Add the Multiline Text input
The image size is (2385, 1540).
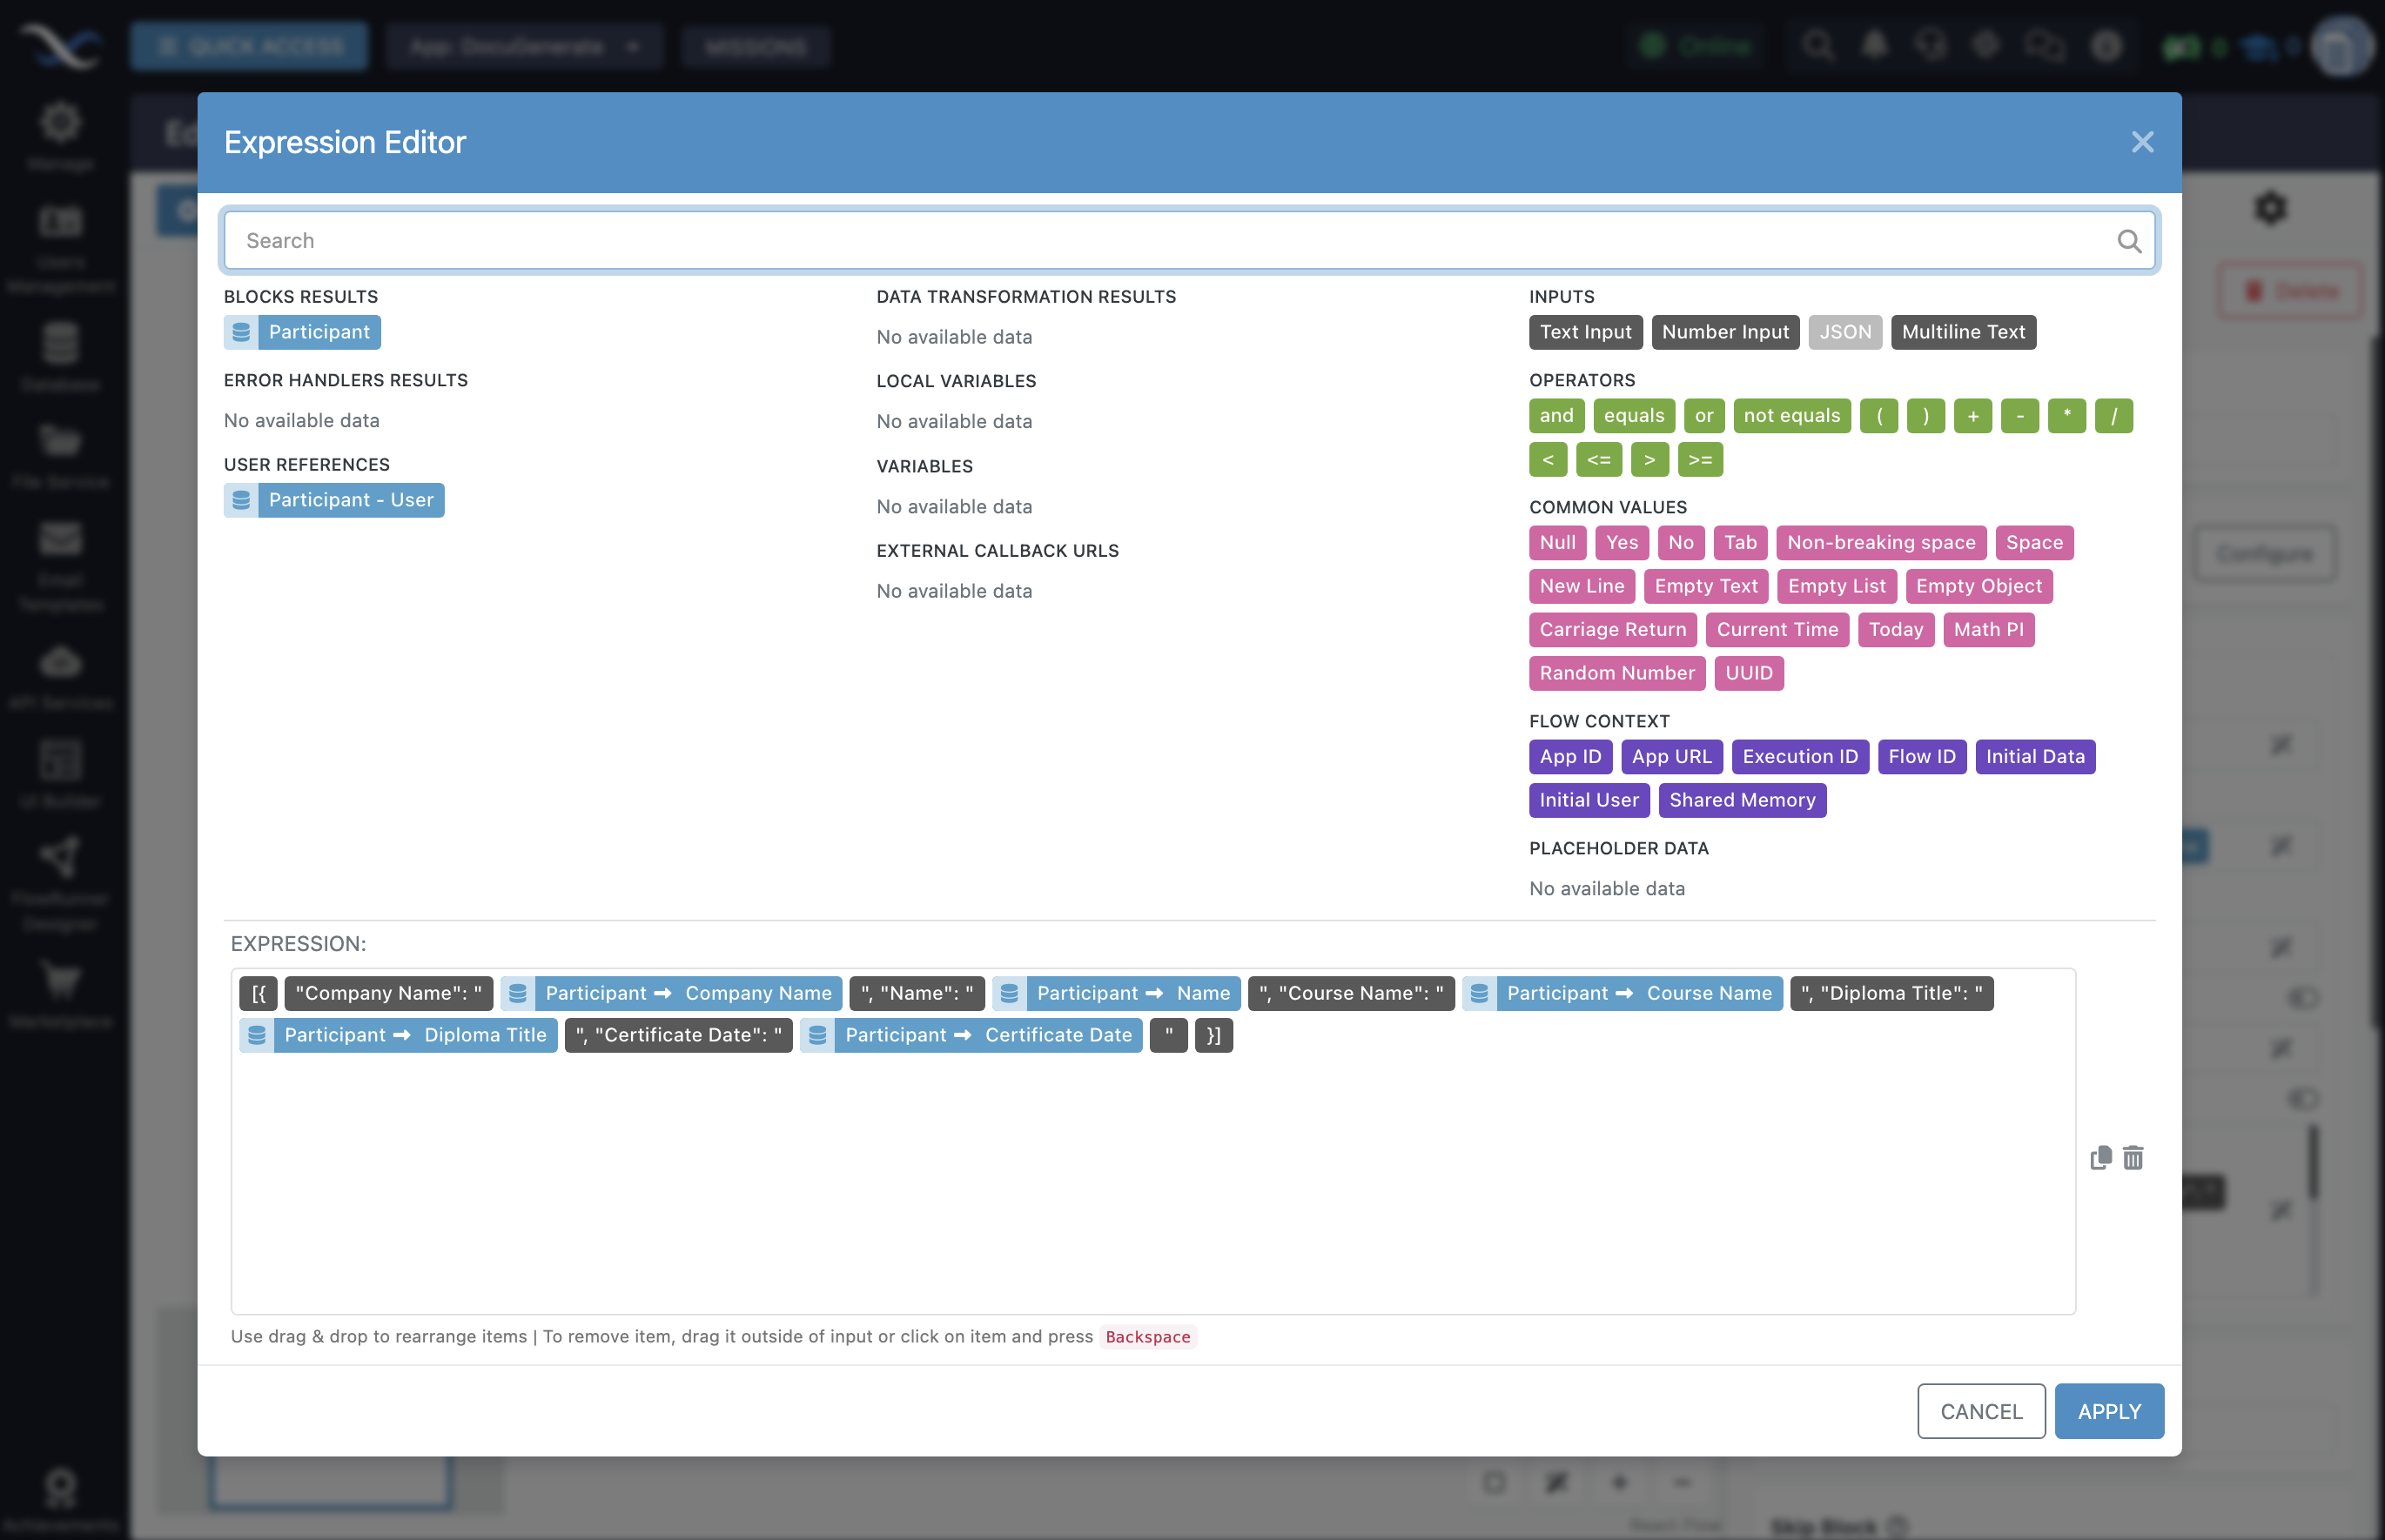click(x=1963, y=332)
